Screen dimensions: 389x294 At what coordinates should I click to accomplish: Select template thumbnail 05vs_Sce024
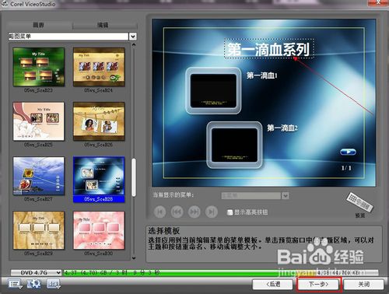point(99,67)
